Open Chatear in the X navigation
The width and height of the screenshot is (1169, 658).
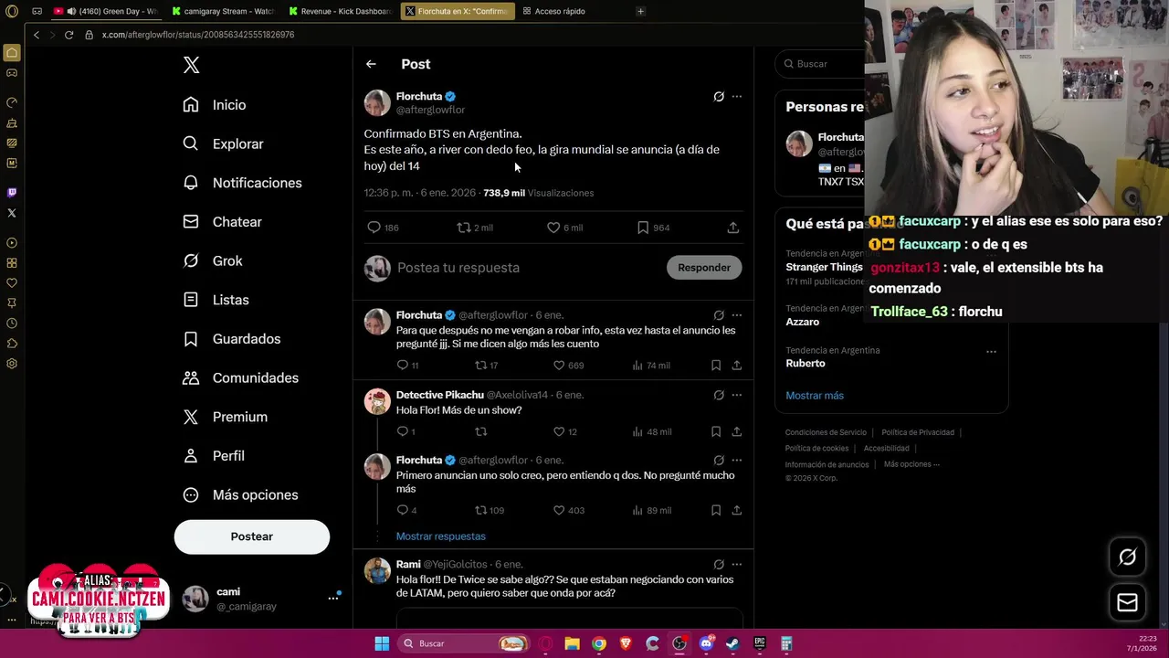pos(222,222)
